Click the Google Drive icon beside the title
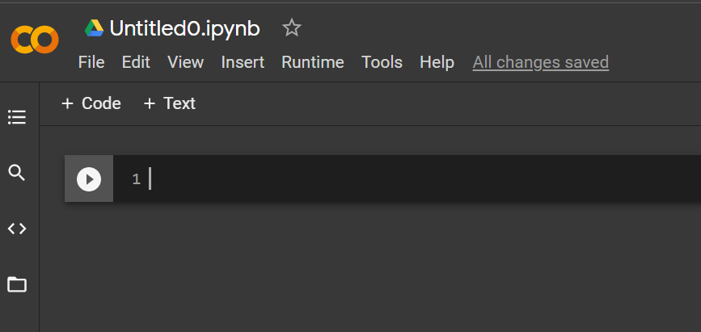Image resolution: width=701 pixels, height=332 pixels. pos(94,28)
